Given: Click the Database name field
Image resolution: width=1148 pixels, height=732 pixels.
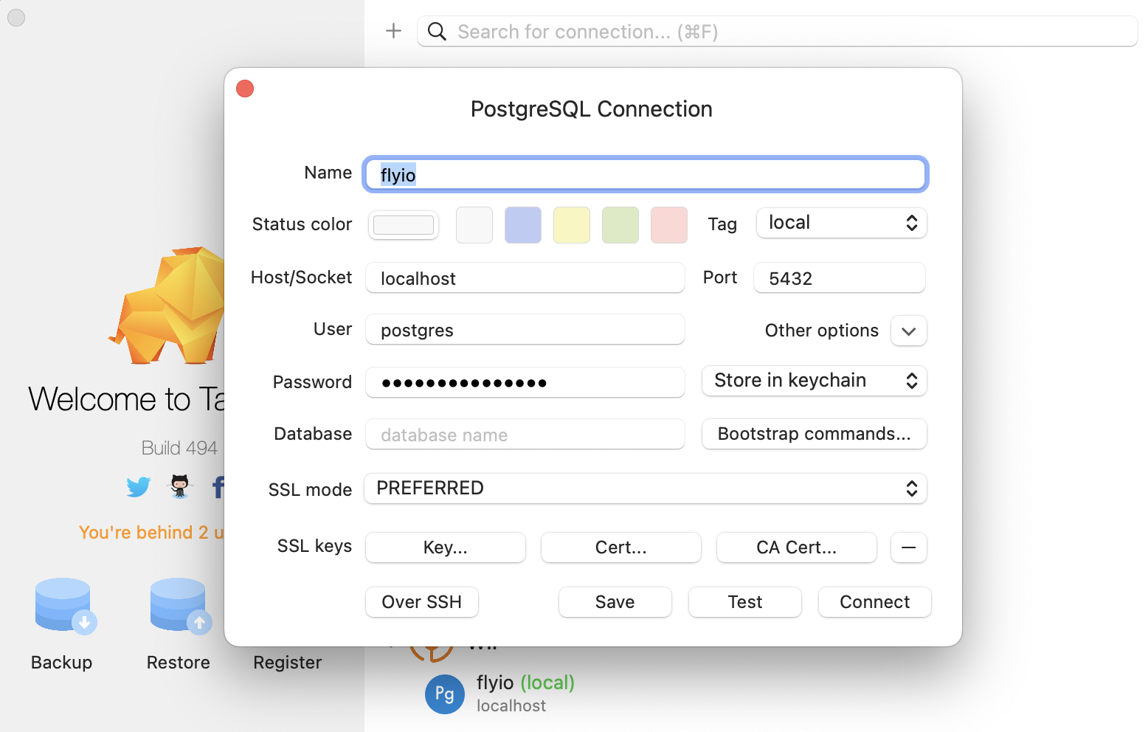Looking at the screenshot, I should 525,435.
